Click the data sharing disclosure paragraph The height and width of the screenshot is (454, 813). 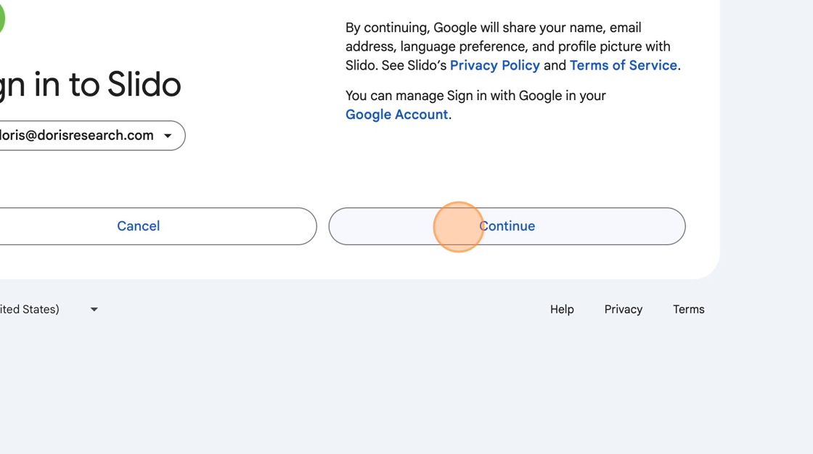[508, 46]
